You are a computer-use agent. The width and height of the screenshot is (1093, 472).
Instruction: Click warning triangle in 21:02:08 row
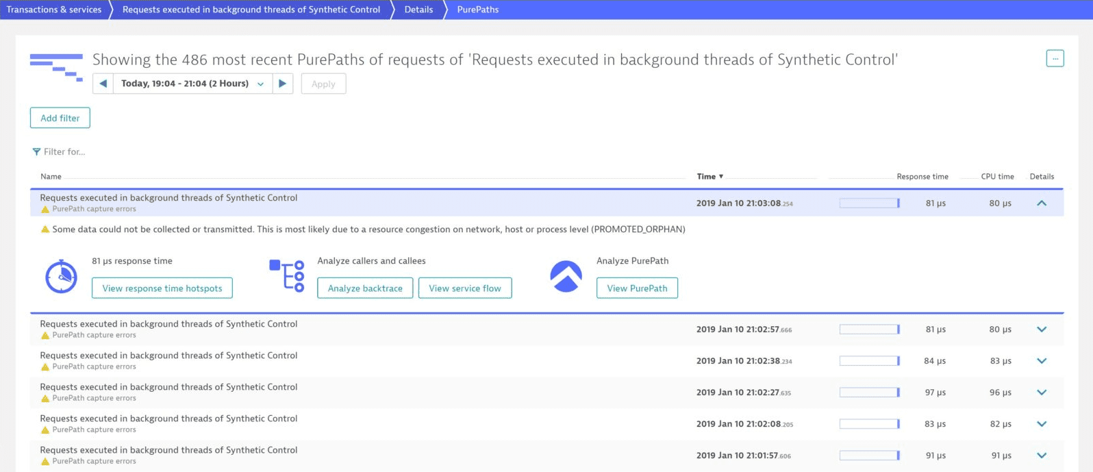tap(45, 430)
